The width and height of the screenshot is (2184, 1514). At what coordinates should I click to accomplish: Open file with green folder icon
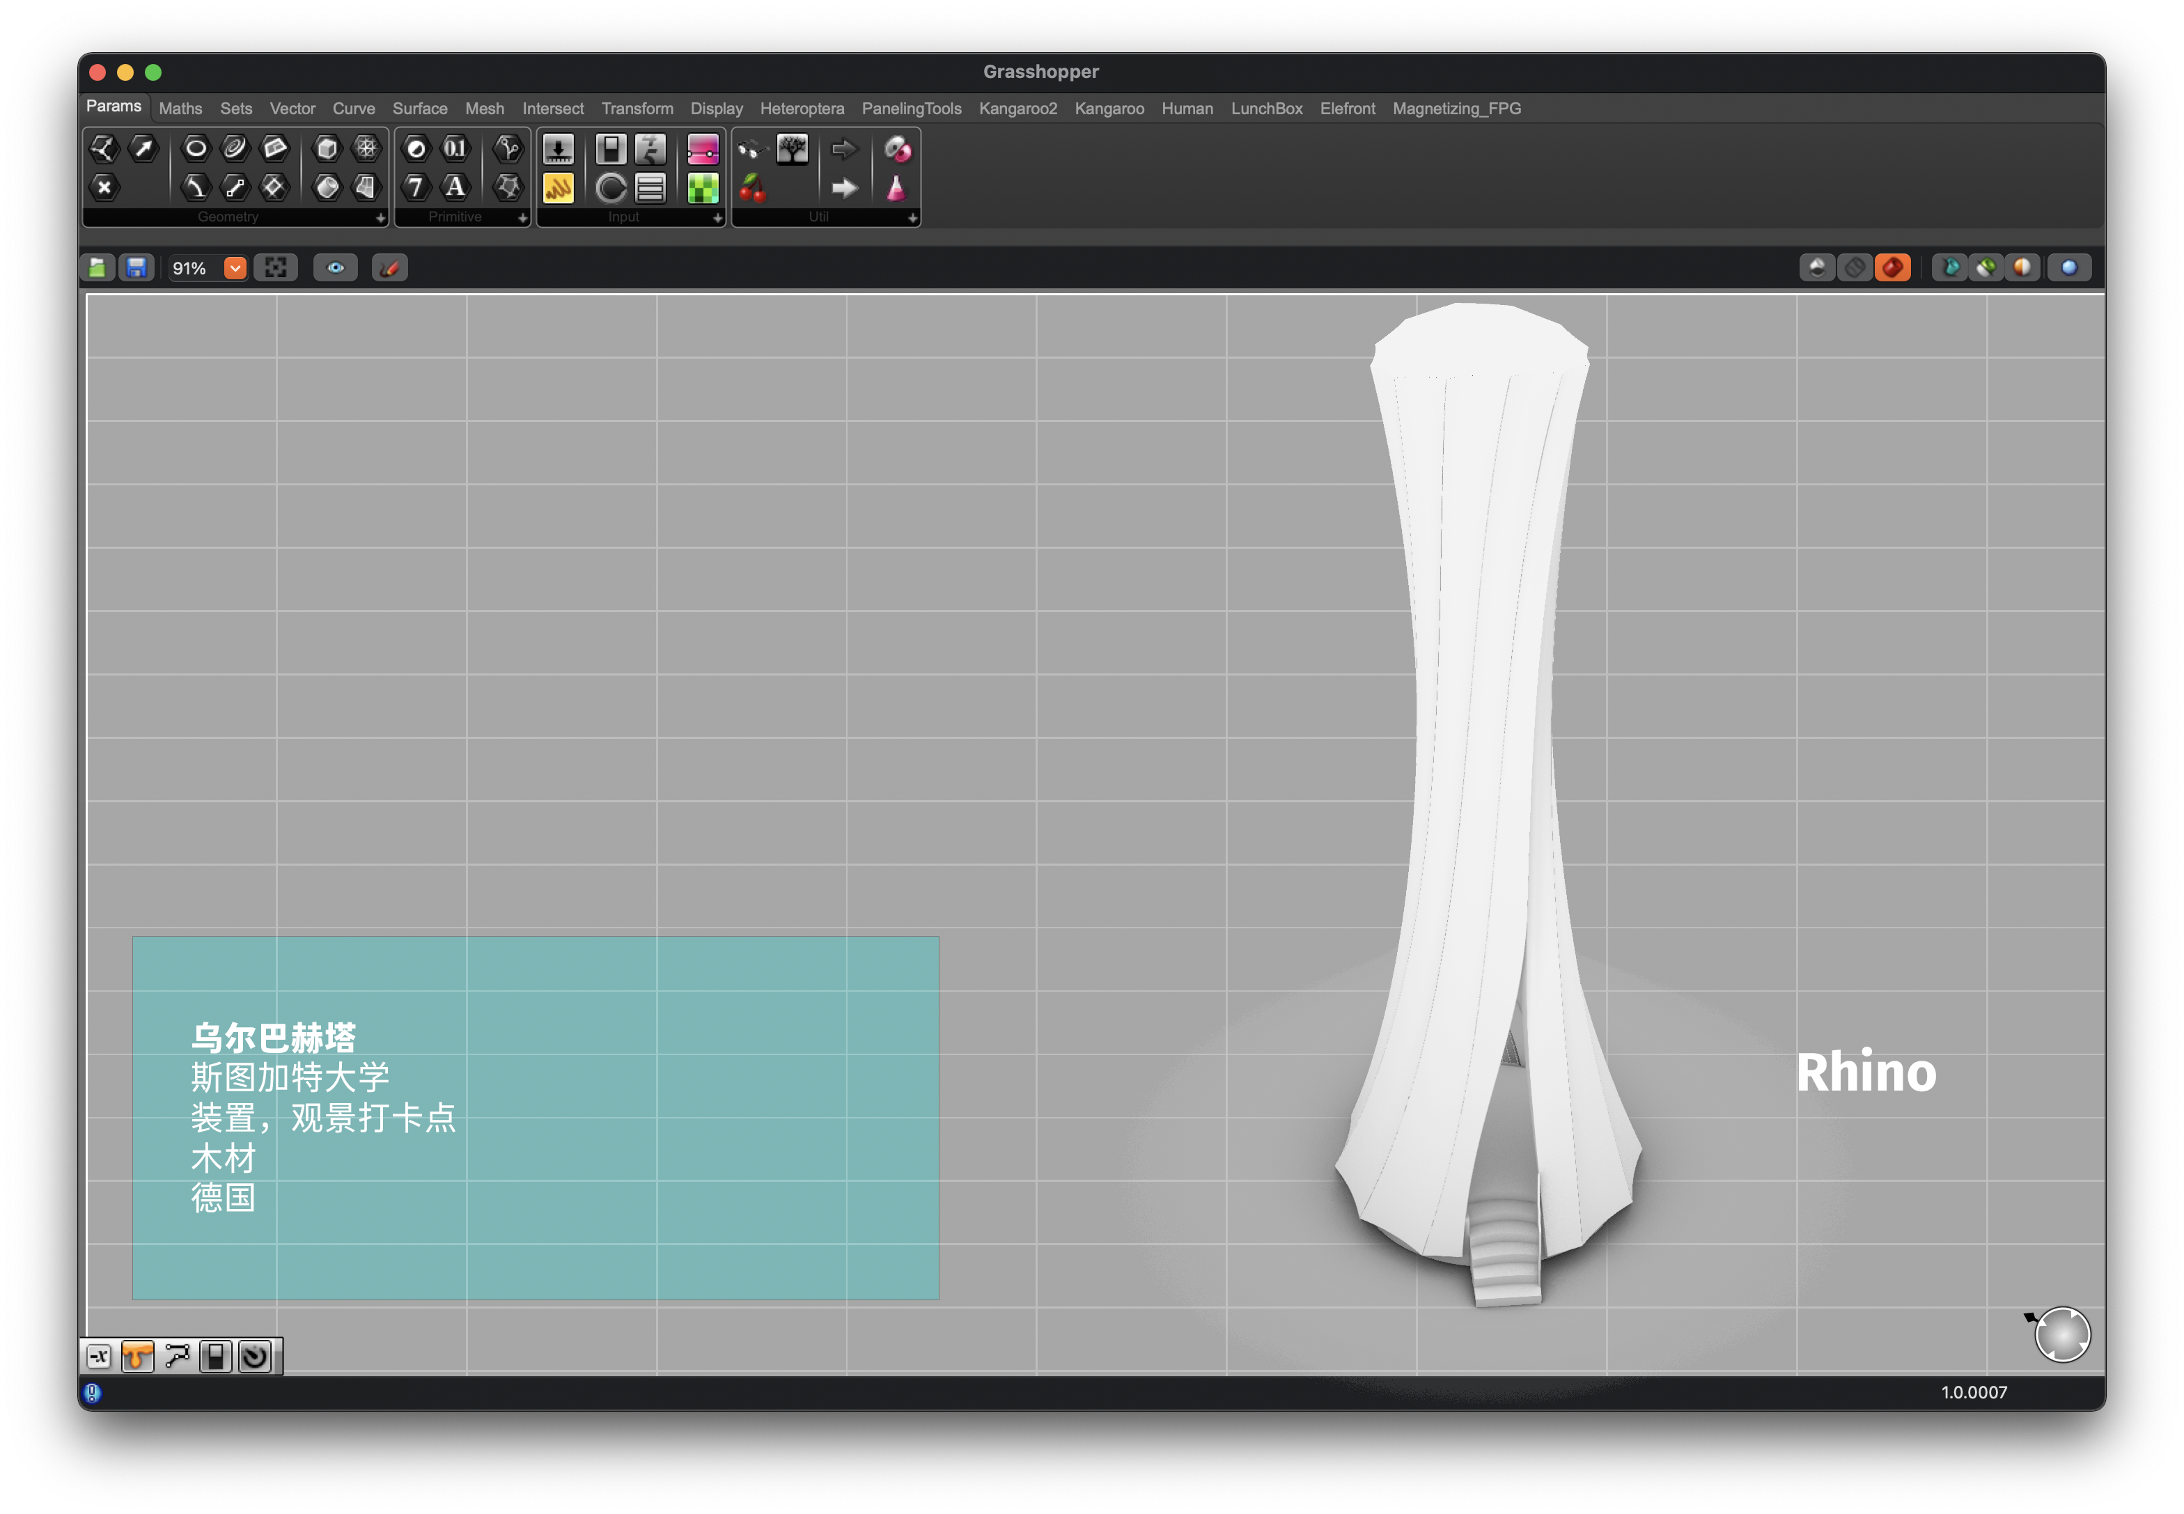click(x=97, y=268)
